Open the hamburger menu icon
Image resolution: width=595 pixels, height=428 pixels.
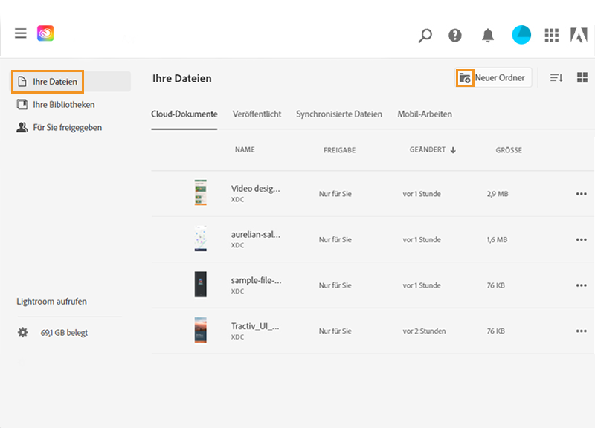click(20, 33)
